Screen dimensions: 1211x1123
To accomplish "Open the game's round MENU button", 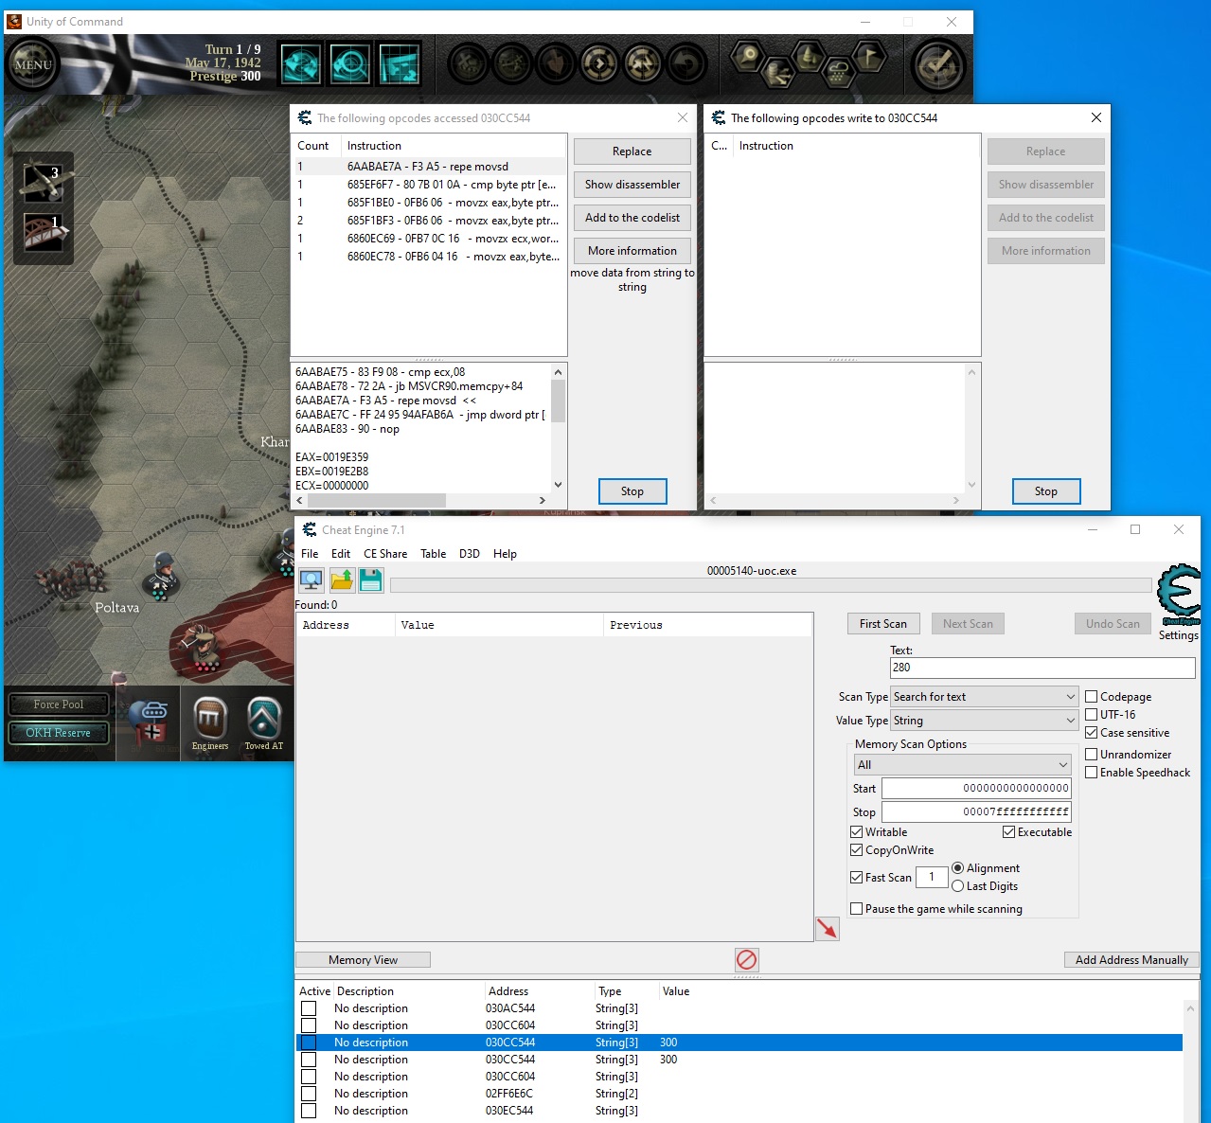I will [x=33, y=65].
